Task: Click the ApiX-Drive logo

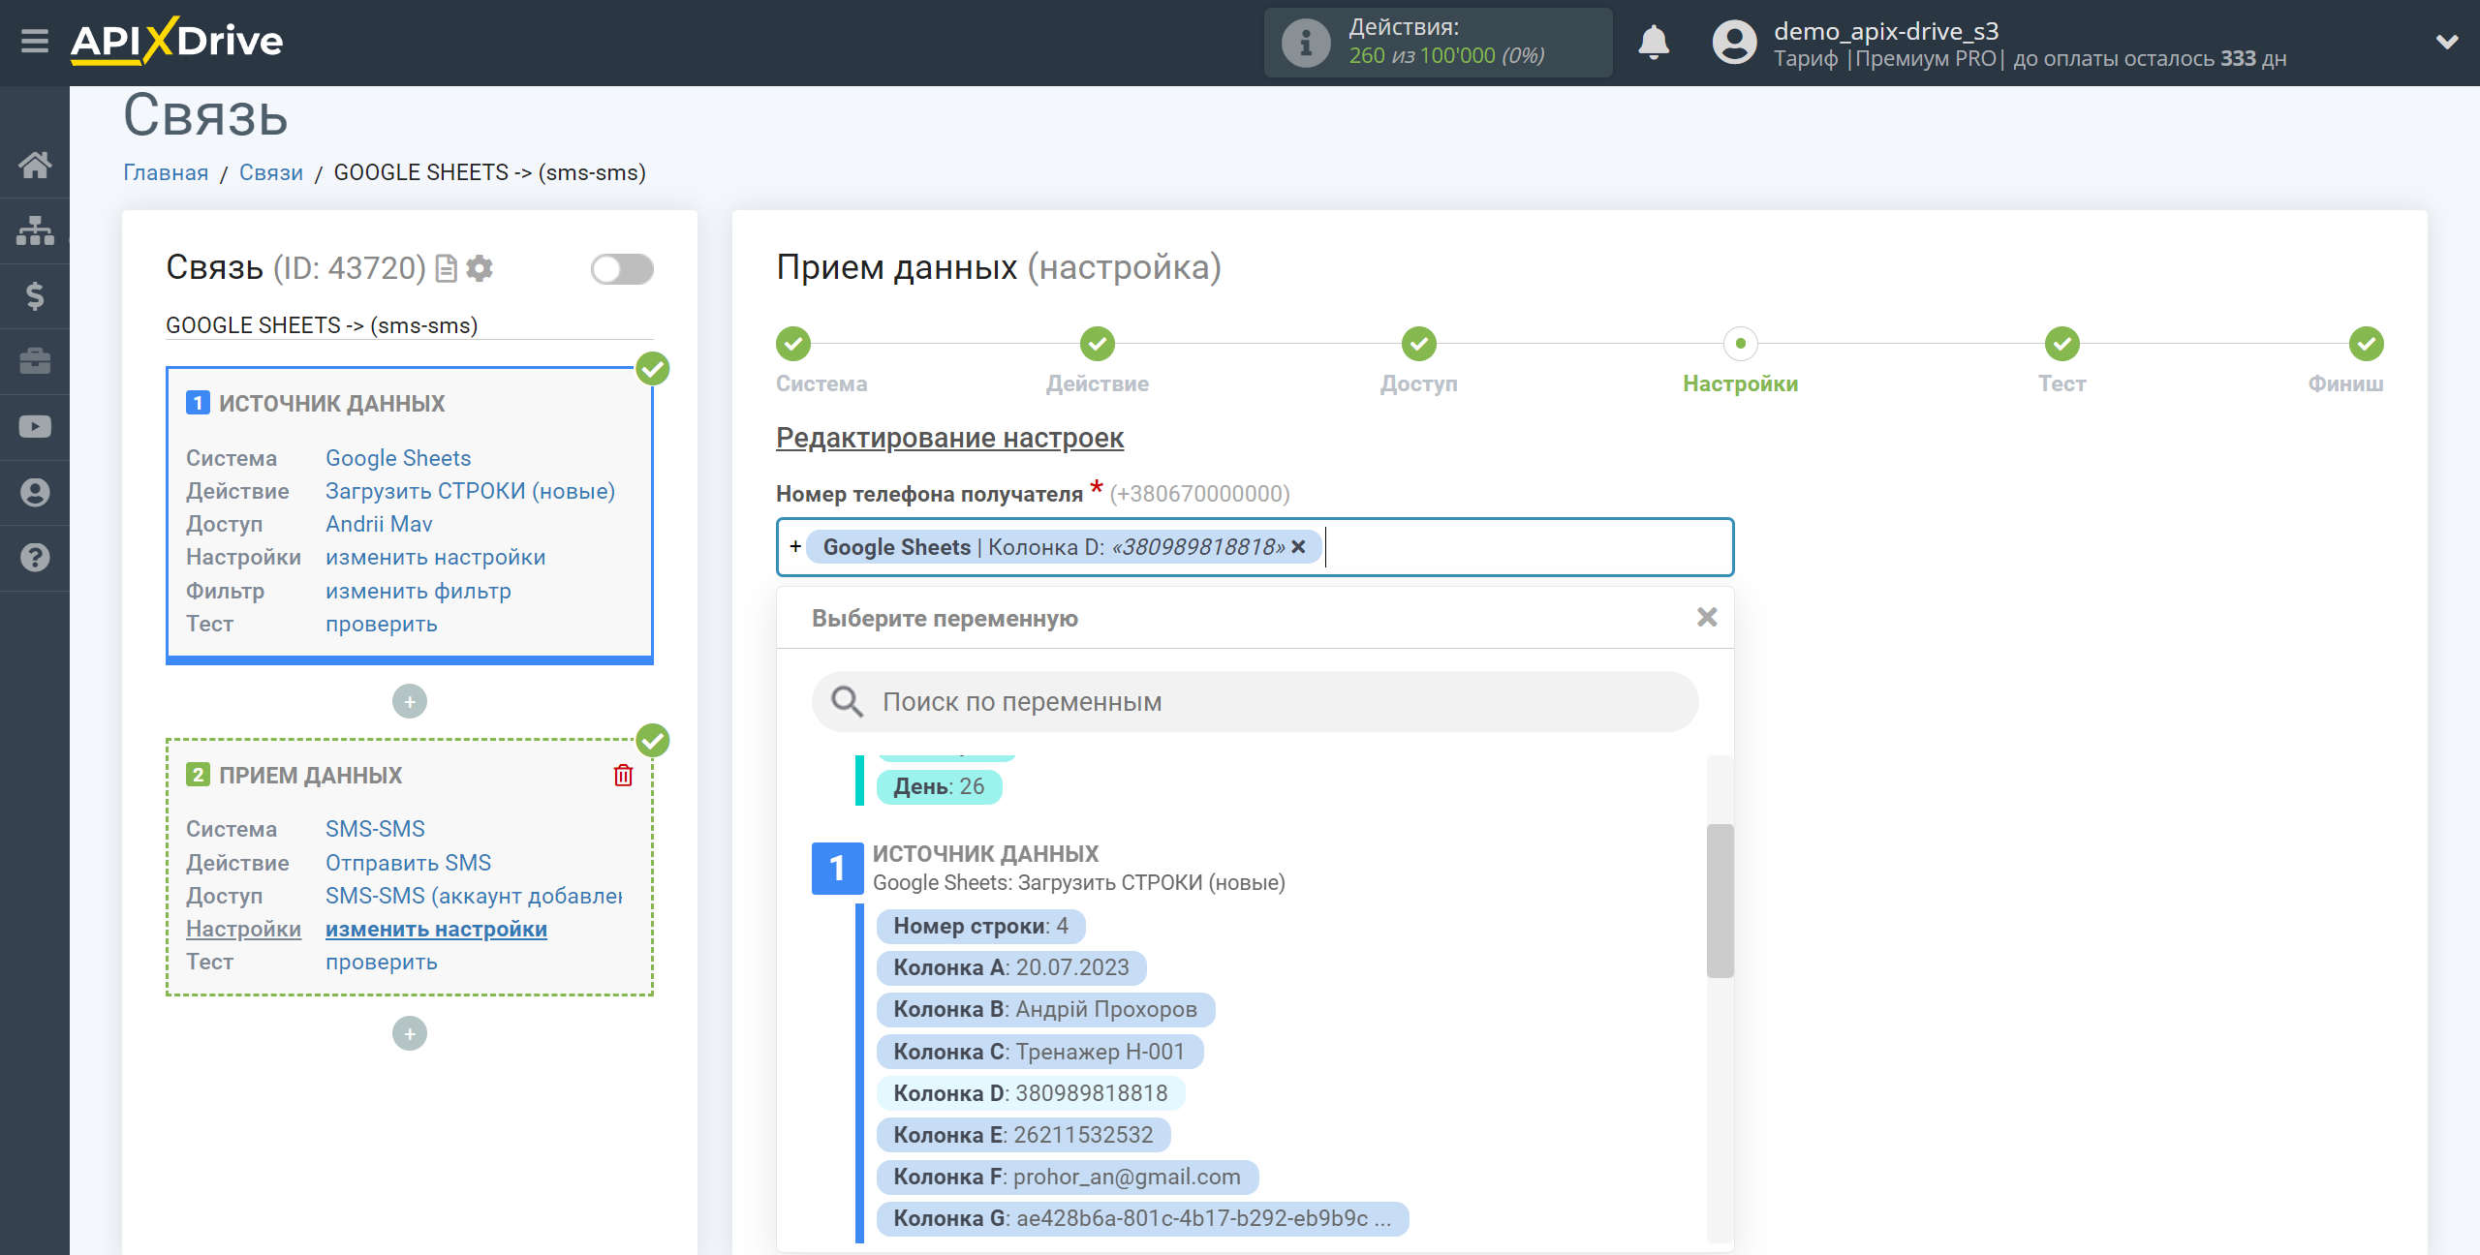Action: click(x=176, y=42)
